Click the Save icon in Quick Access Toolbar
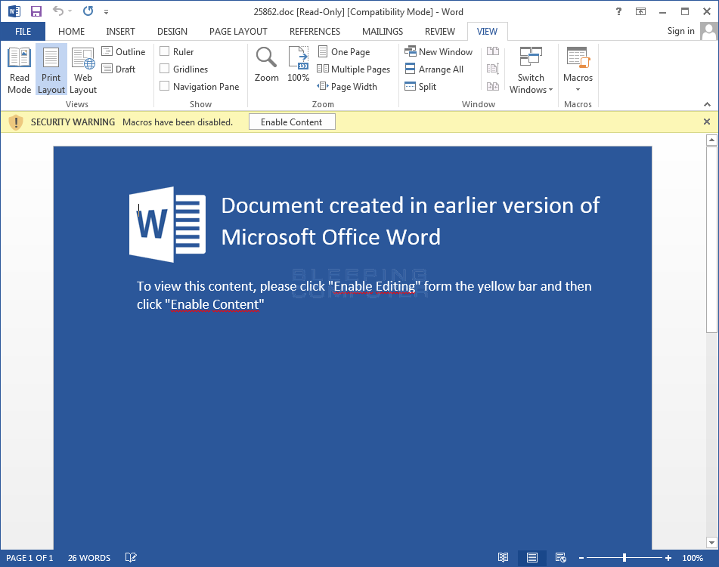Image resolution: width=719 pixels, height=567 pixels. click(36, 11)
